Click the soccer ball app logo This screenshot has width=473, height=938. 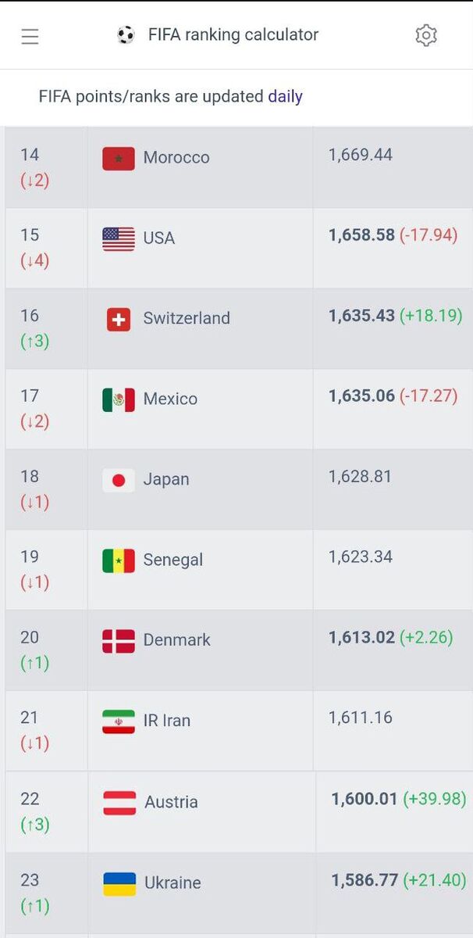point(126,34)
